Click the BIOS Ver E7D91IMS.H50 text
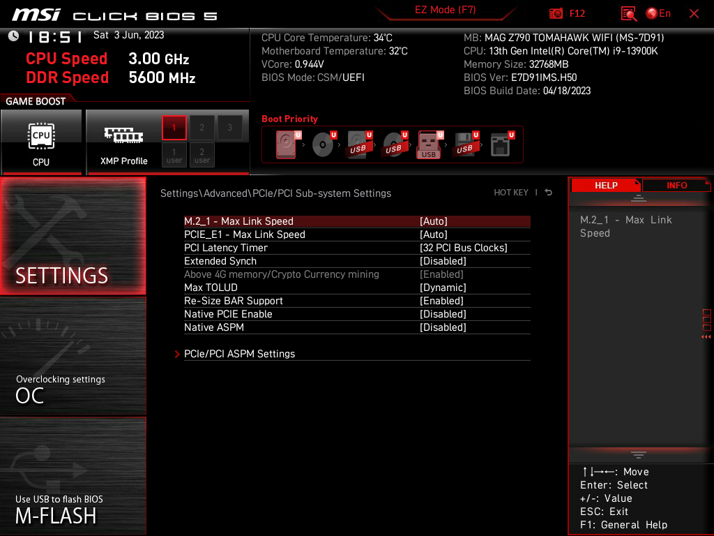The height and width of the screenshot is (536, 714). pos(520,77)
